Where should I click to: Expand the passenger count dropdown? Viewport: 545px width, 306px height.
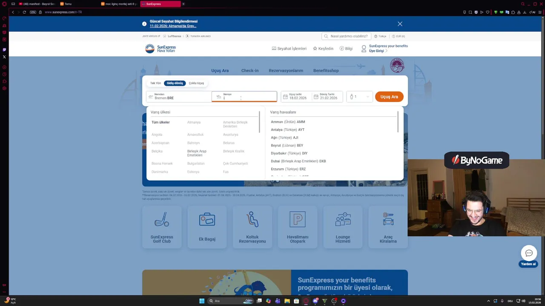point(359,97)
